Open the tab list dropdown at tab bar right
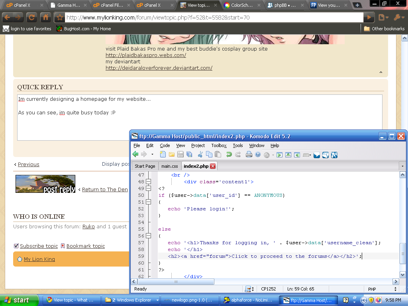This screenshot has width=408, height=306. click(403, 166)
